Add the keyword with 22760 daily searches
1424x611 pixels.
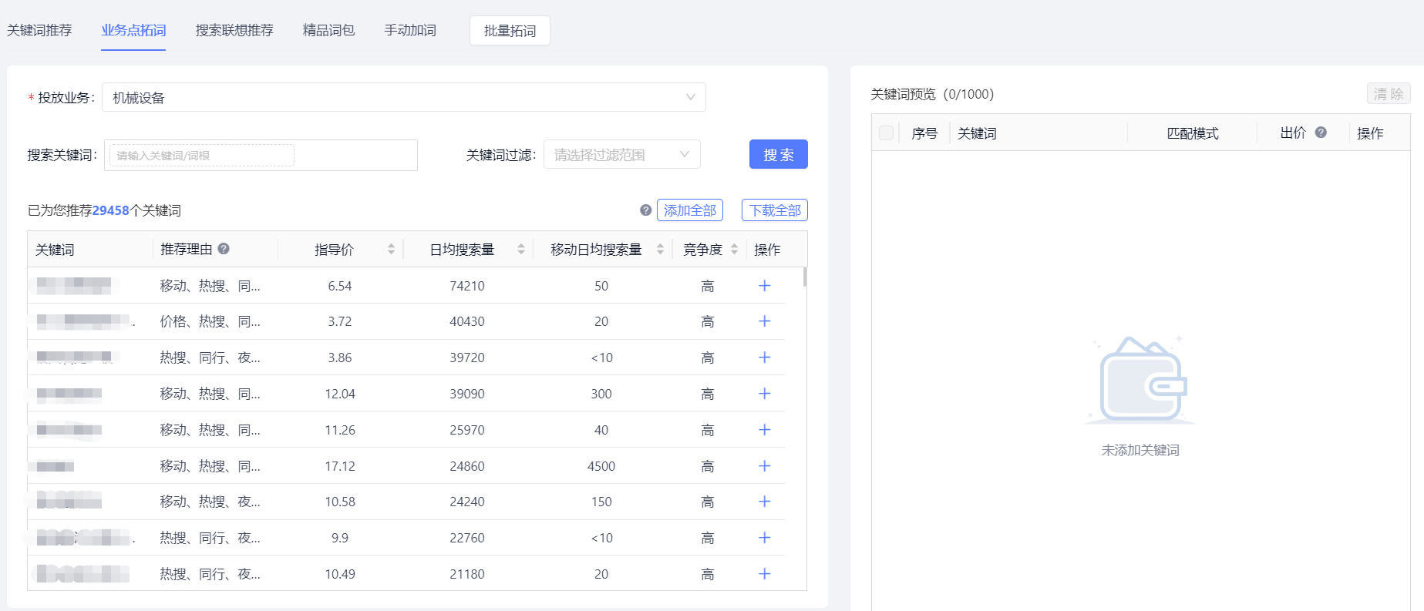pyautogui.click(x=765, y=538)
